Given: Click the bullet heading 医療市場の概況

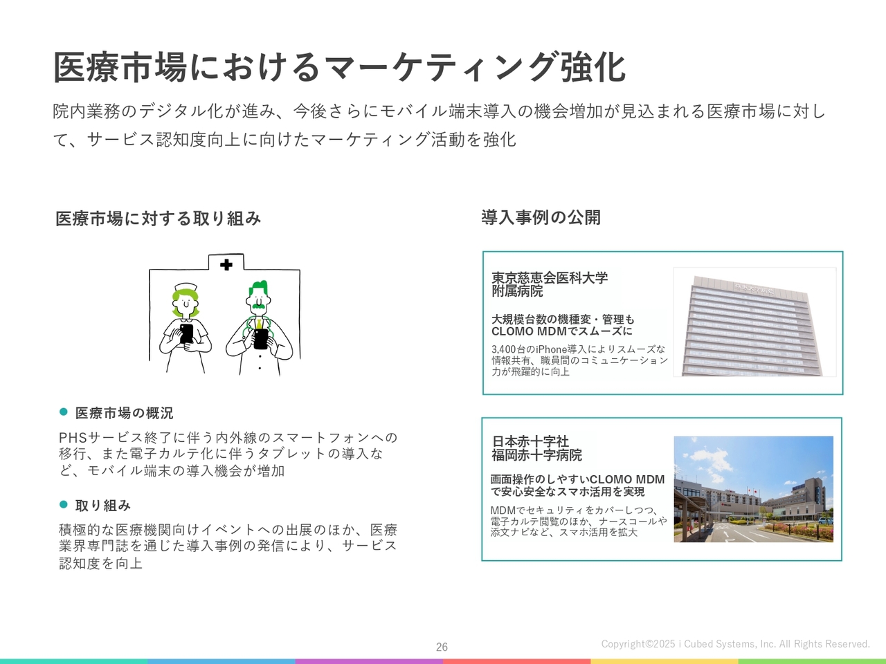Looking at the screenshot, I should point(125,413).
